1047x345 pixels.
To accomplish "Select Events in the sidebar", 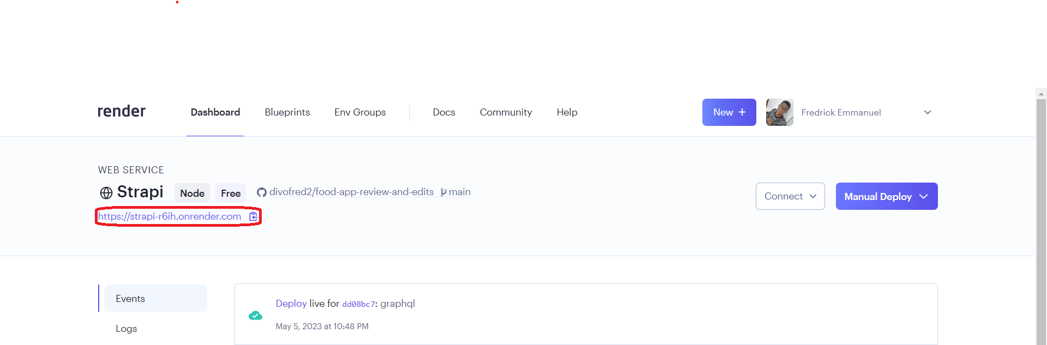I will (x=156, y=298).
